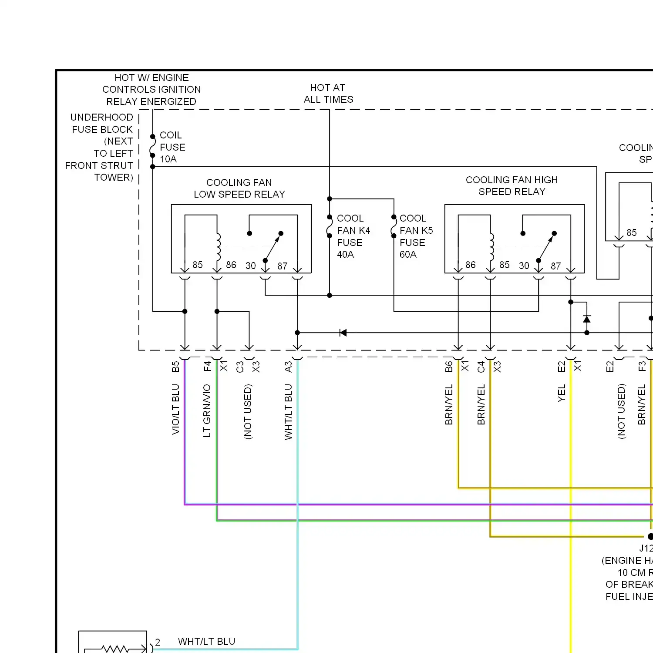Click the K4 fuse symbol
The width and height of the screenshot is (653, 653).
pyautogui.click(x=330, y=226)
